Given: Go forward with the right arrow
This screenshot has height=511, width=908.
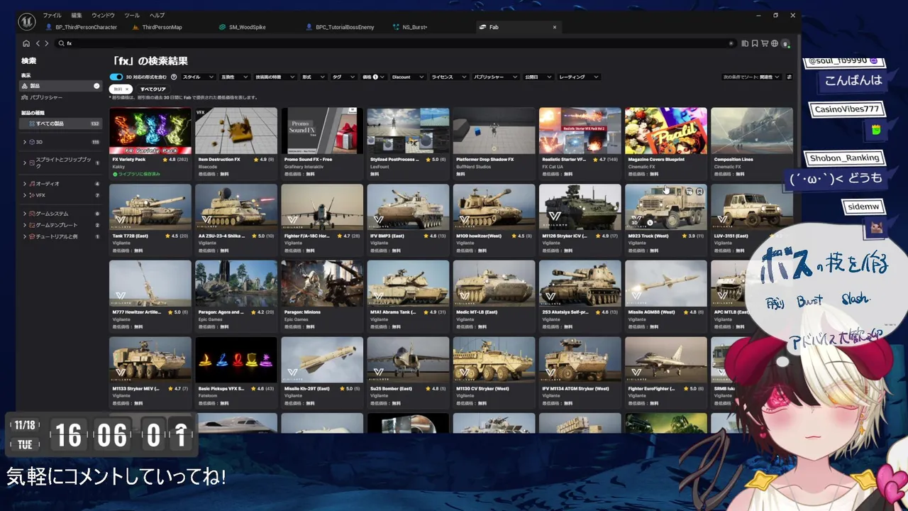Looking at the screenshot, I should [x=47, y=43].
